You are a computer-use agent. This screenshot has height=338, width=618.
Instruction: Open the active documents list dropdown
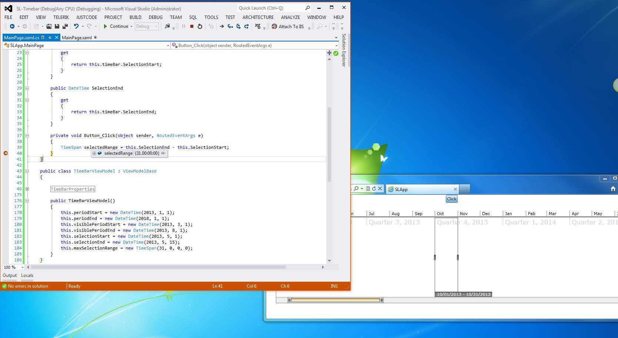click(336, 37)
